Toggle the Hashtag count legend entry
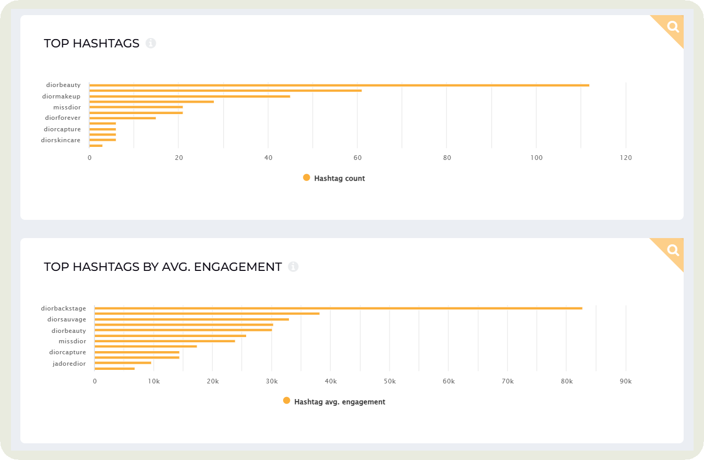 (339, 178)
